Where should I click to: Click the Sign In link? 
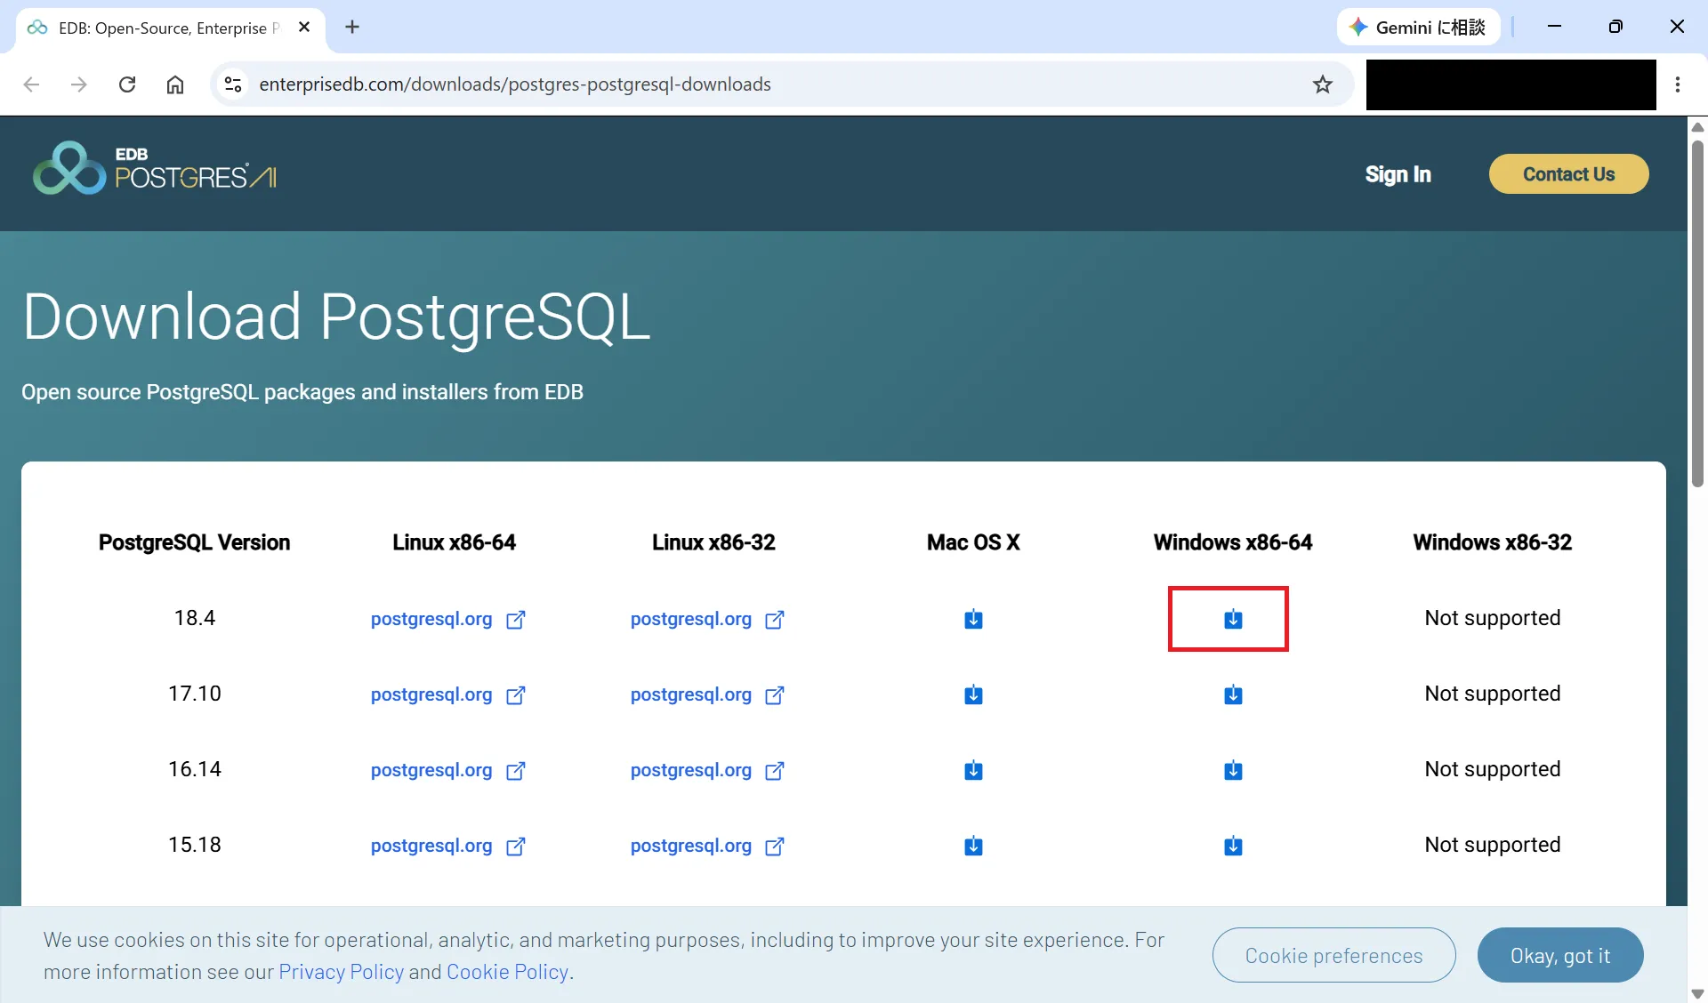(x=1398, y=174)
